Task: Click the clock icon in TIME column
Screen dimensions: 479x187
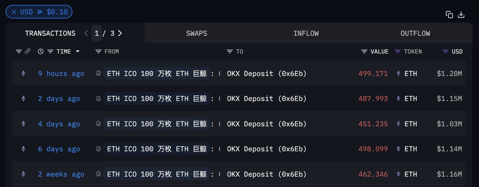Action: coord(40,51)
